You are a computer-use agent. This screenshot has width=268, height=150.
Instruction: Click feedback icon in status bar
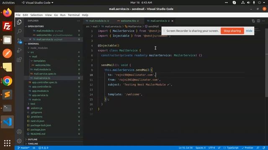pos(258,148)
